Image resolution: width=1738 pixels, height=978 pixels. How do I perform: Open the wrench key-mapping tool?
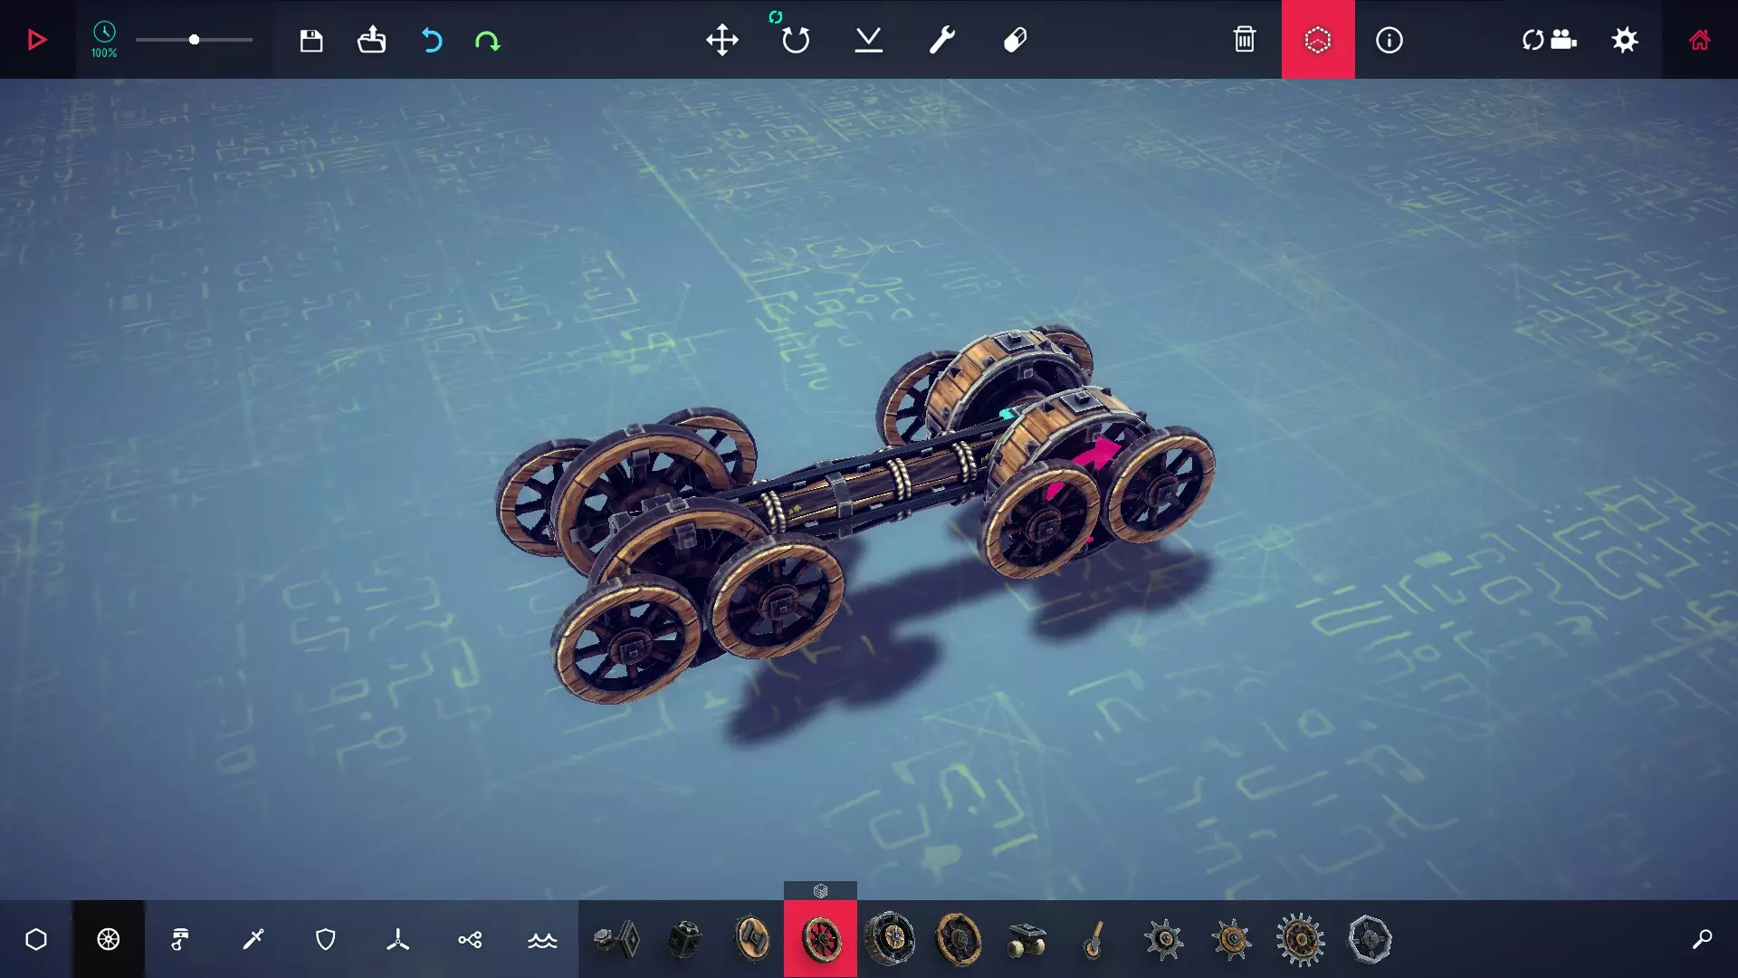[x=941, y=40]
